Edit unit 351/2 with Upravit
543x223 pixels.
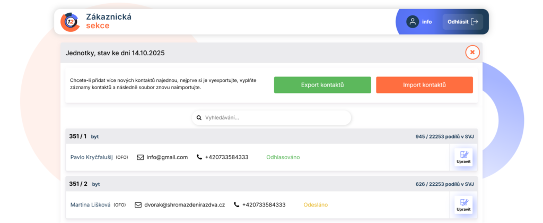click(x=463, y=205)
